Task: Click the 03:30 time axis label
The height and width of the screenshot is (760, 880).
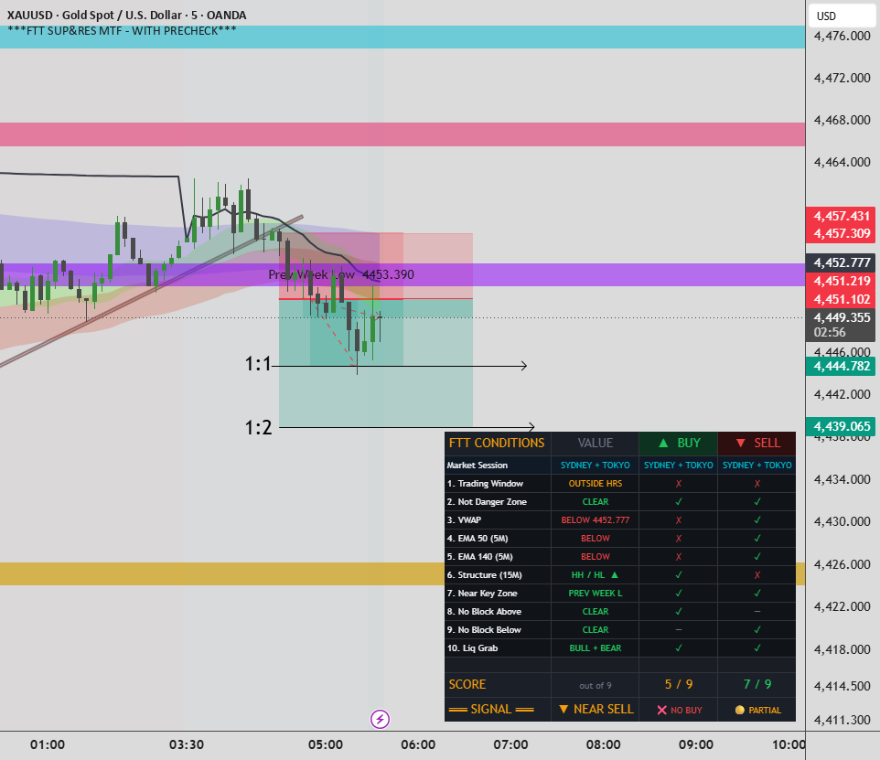Action: pos(187,744)
